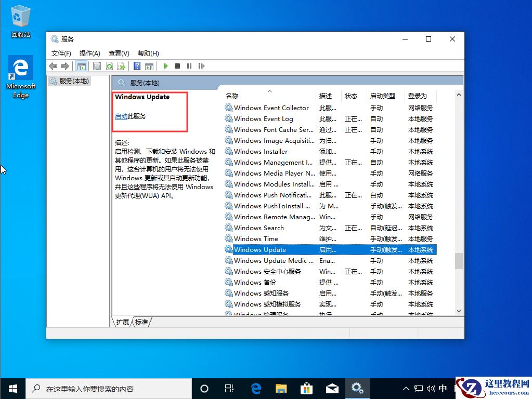Open the 操作(A) menu
This screenshot has width=532, height=399.
coord(89,52)
